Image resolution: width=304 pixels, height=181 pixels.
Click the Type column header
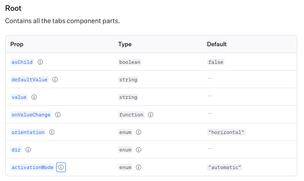(125, 44)
